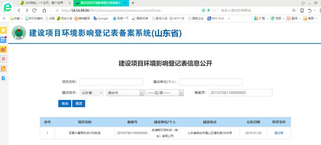Select the address cell 山东省烟台市福山区福桃路2808号
The width and height of the screenshot is (321, 145).
210,133
